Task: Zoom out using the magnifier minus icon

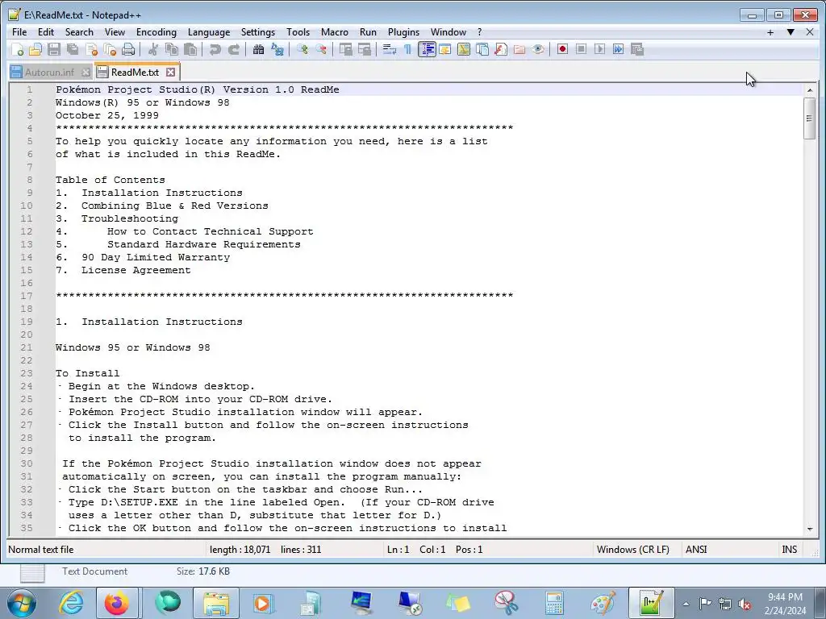Action: pos(321,49)
